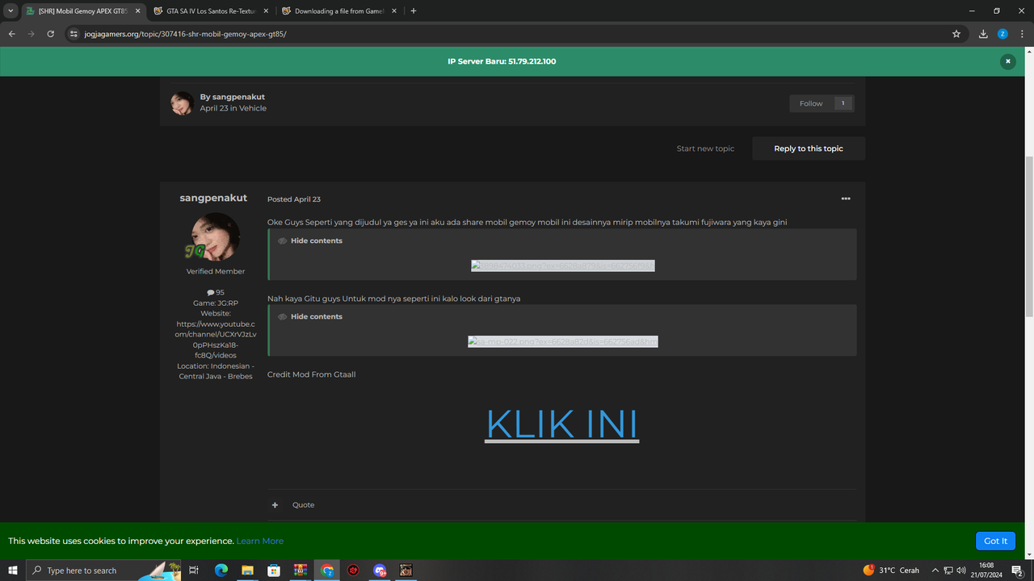Reload the page with the refresh icon

pos(50,34)
